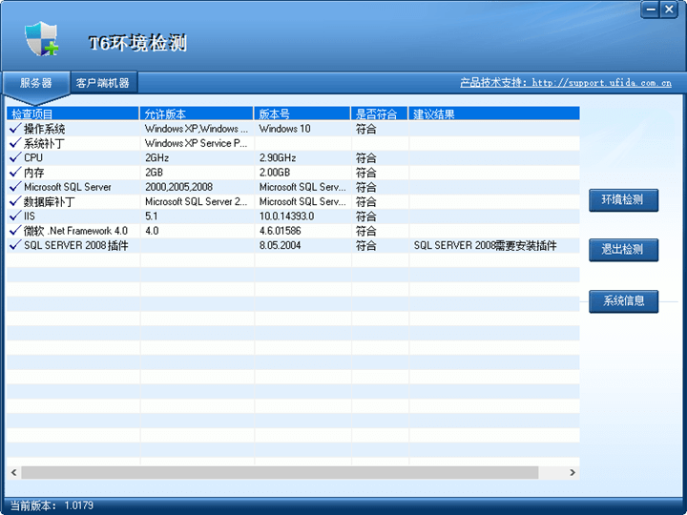Click checkmark icon beside 系统补丁 row
The width and height of the screenshot is (687, 515).
15,143
